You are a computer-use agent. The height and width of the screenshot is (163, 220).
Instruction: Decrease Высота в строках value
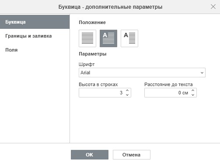click(127, 95)
